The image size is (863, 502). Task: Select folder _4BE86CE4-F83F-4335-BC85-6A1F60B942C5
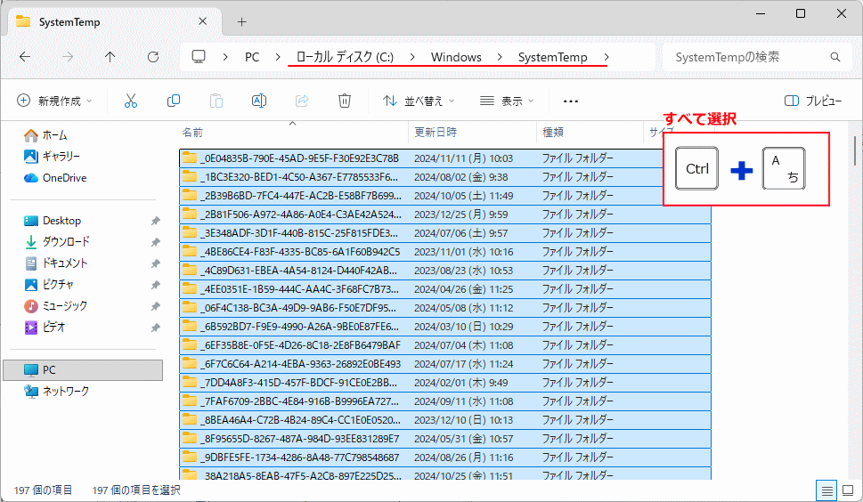point(445,252)
